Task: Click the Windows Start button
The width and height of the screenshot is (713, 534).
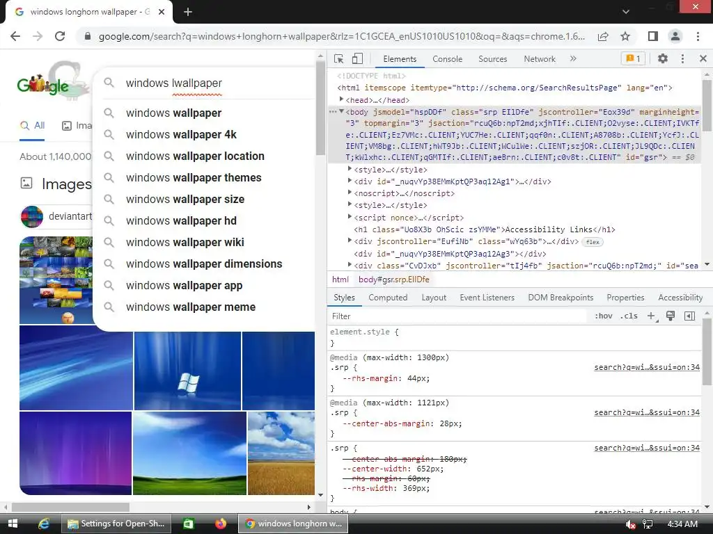Action: (x=13, y=524)
